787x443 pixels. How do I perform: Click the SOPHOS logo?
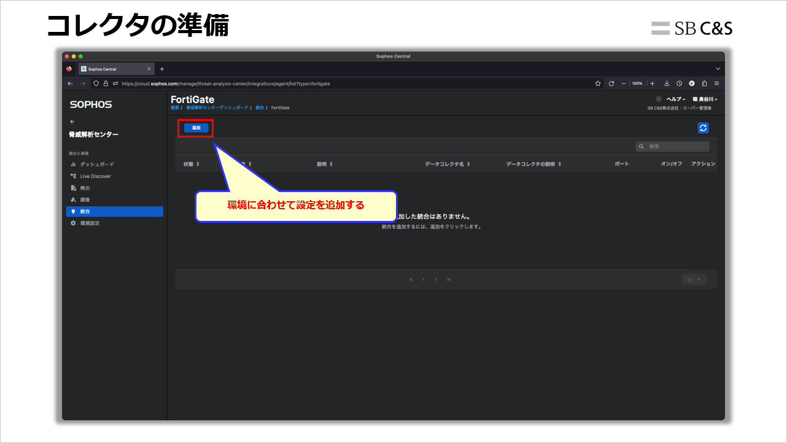coord(91,105)
